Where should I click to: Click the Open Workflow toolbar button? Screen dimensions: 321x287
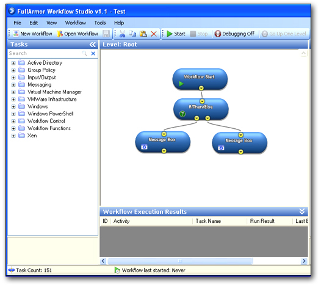tap(78, 34)
